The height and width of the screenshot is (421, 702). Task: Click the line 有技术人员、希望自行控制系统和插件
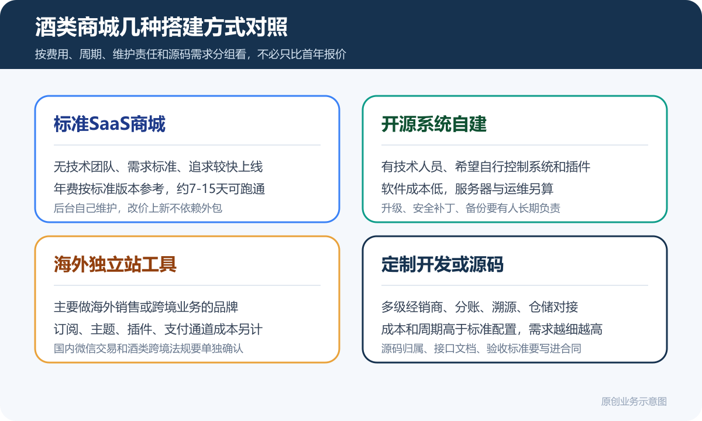[486, 167]
